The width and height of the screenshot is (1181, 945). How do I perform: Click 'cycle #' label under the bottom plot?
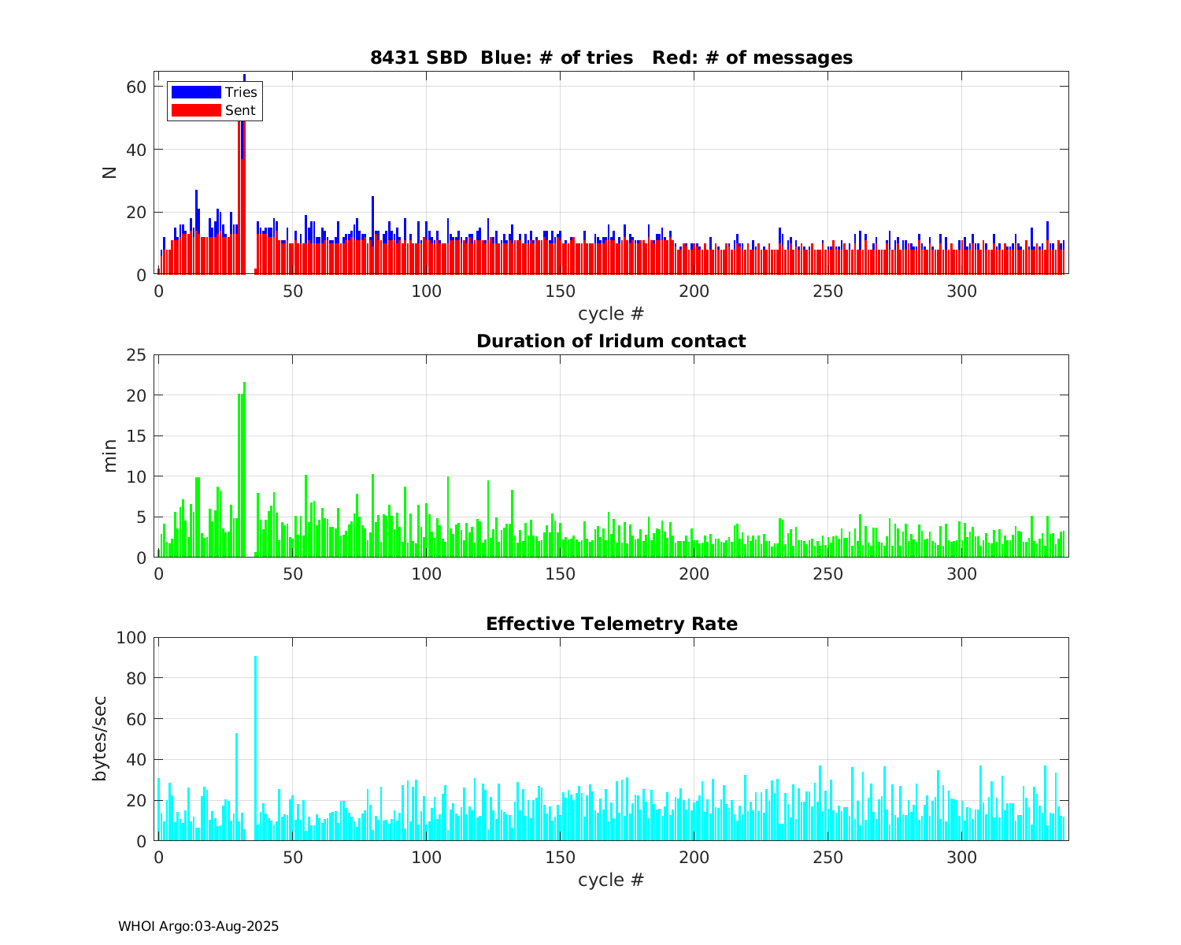611,880
